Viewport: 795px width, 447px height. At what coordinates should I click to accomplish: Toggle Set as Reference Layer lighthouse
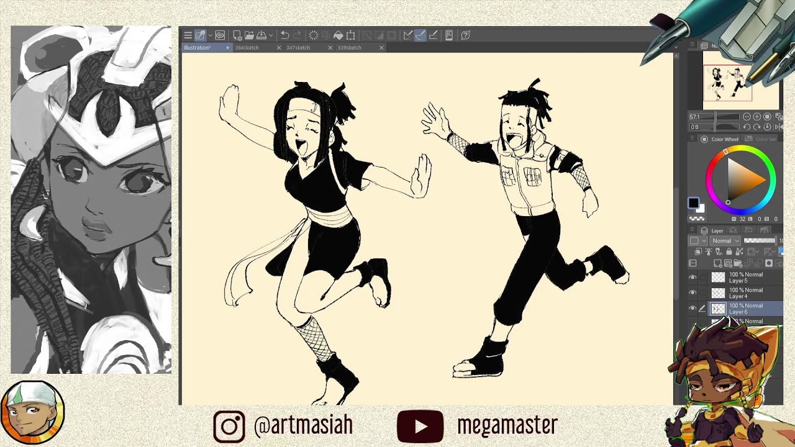(x=708, y=251)
